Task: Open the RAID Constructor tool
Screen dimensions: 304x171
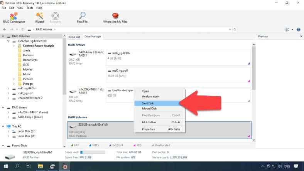Action: pos(14,18)
